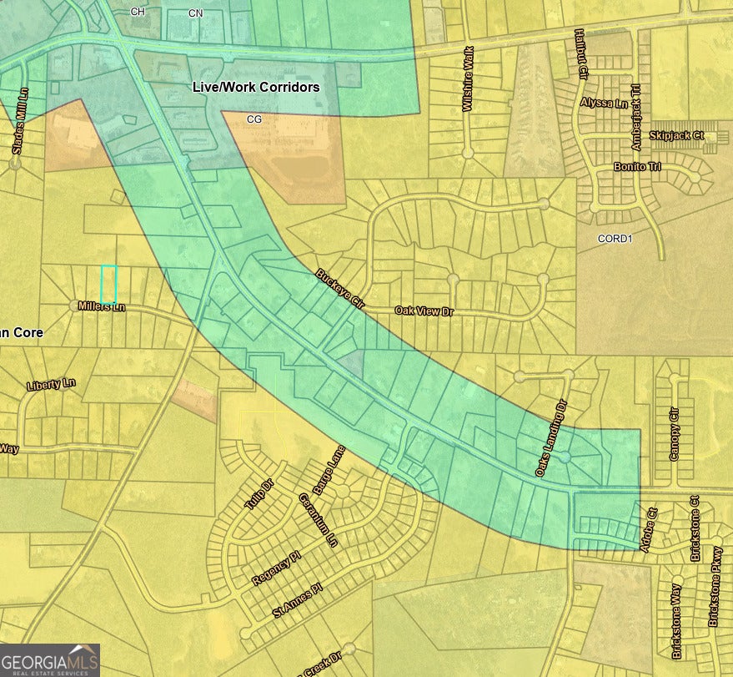Click the Buckeye Cir street label
Viewport: 733px width, 677px height.
click(x=340, y=288)
